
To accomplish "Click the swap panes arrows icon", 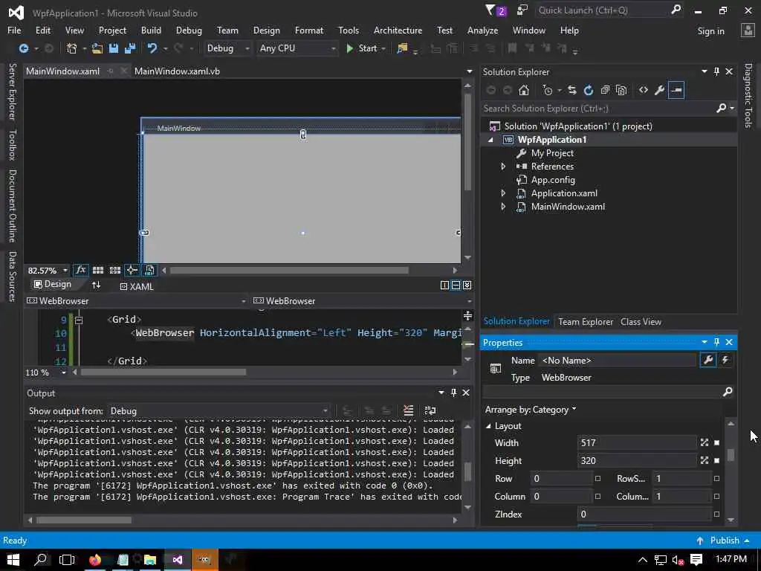I will click(x=96, y=285).
